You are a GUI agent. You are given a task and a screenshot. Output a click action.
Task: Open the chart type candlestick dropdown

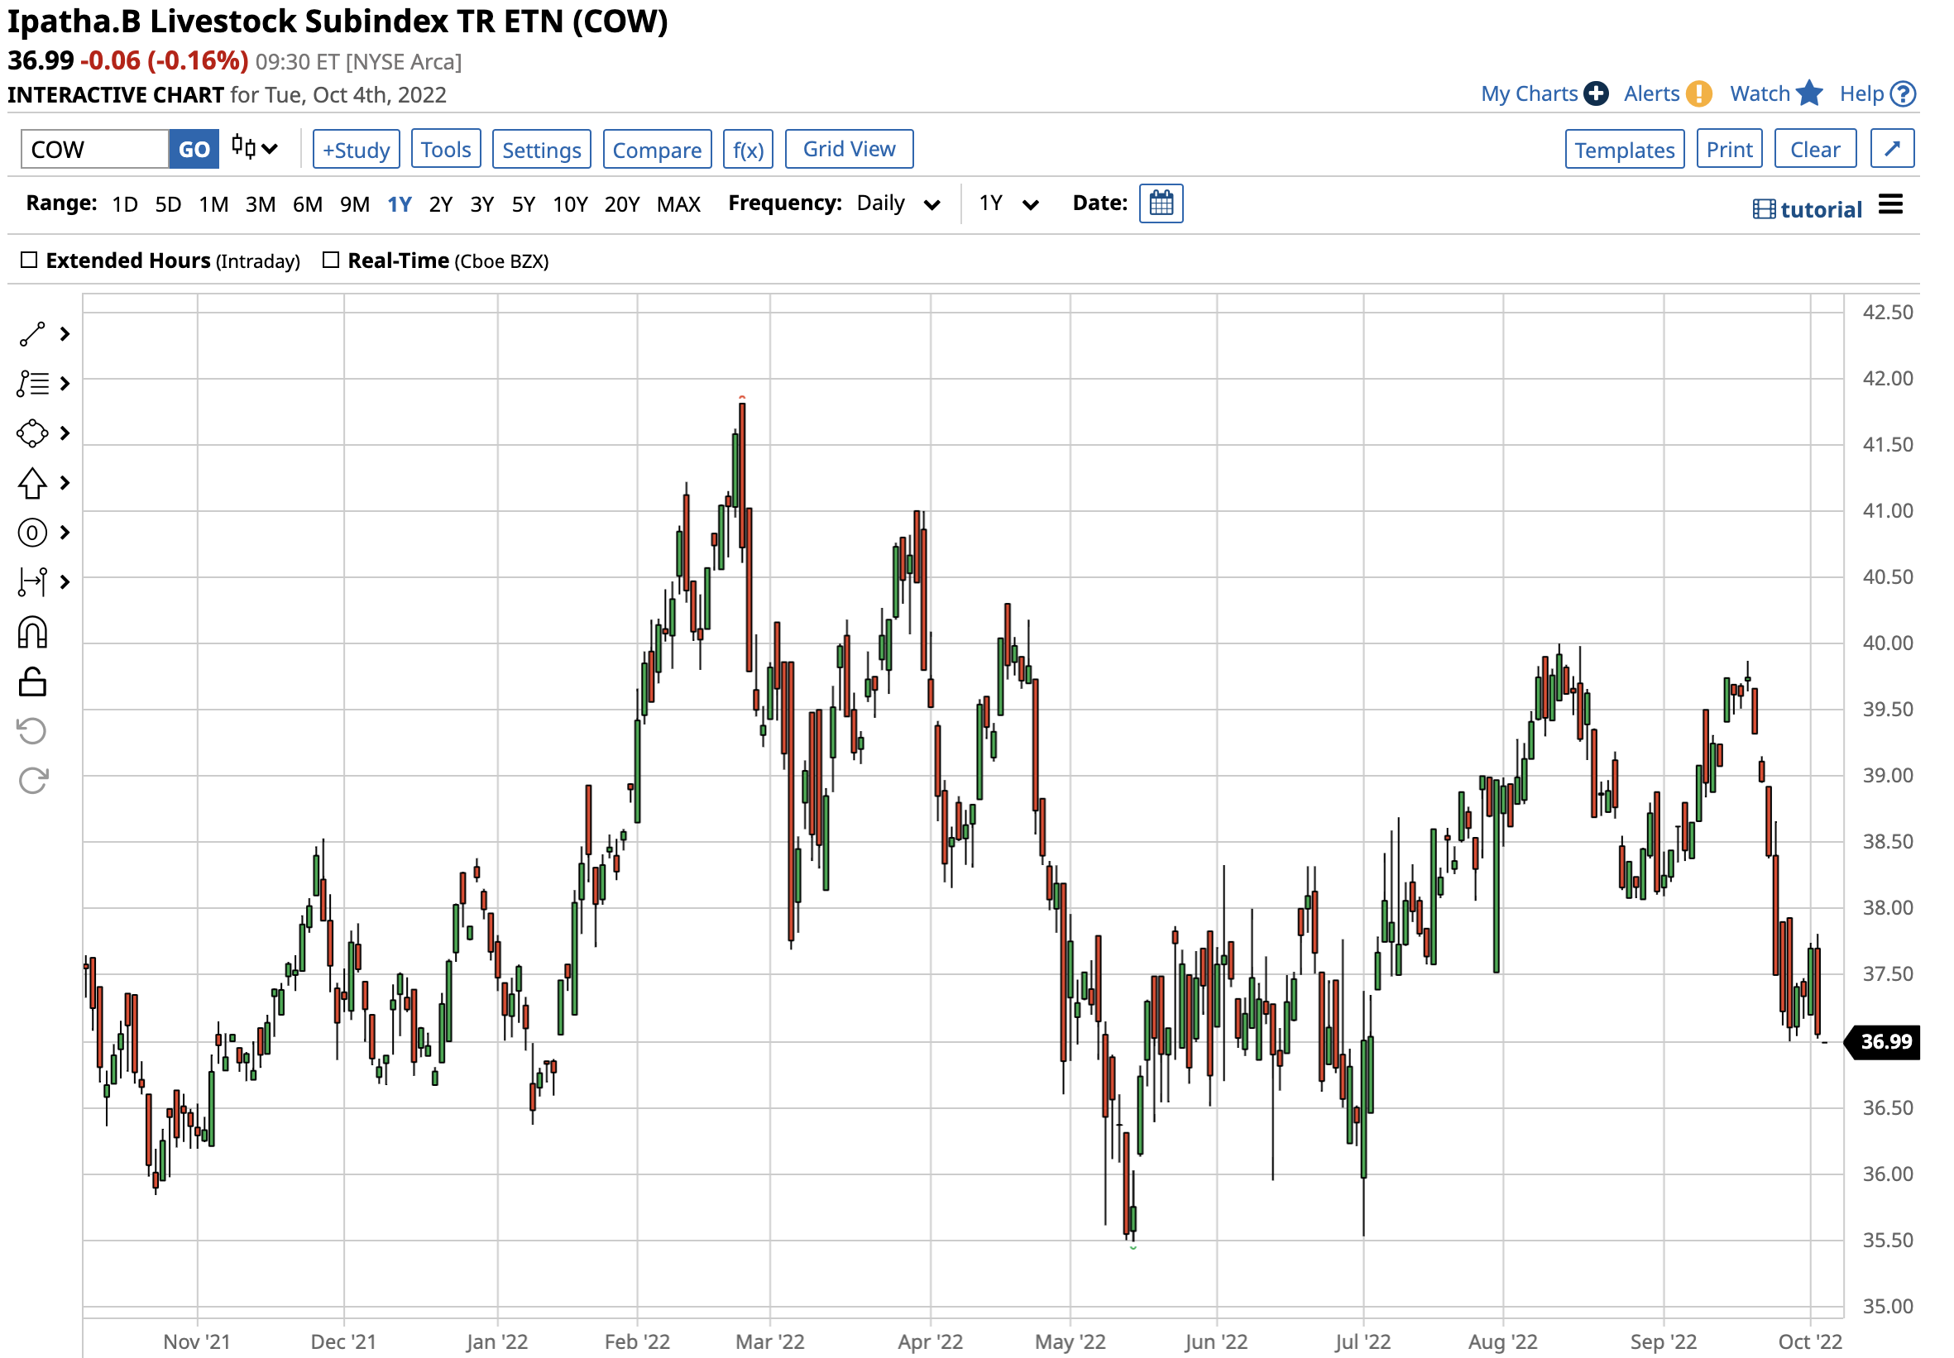[254, 149]
